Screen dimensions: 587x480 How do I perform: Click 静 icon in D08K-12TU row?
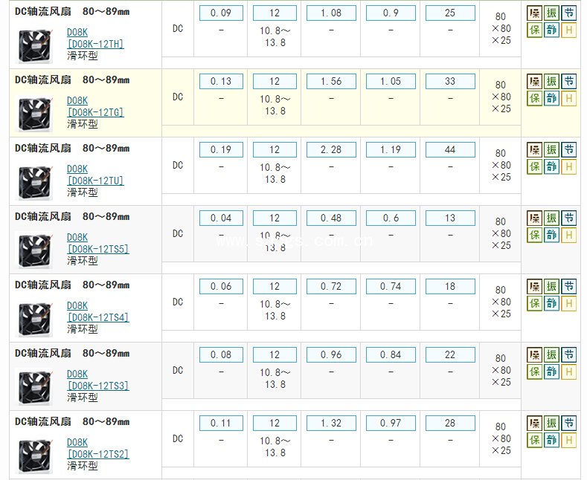tap(551, 166)
